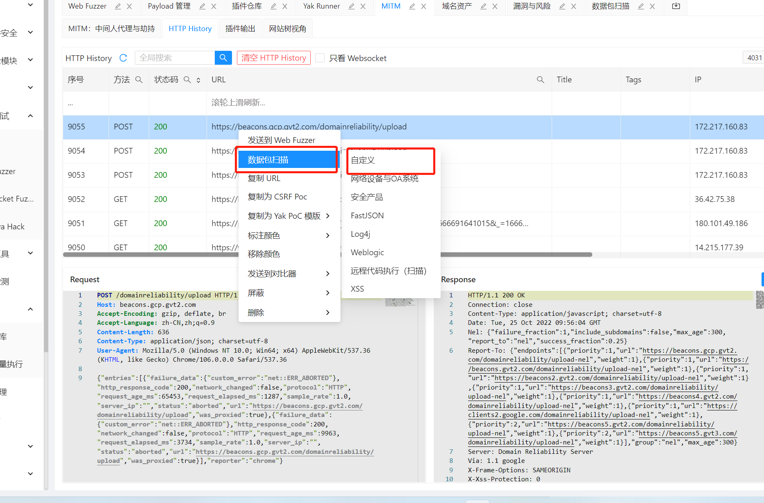Image resolution: width=764 pixels, height=503 pixels.
Task: Choose 复制为 CSRF Poc
Action: (x=289, y=197)
